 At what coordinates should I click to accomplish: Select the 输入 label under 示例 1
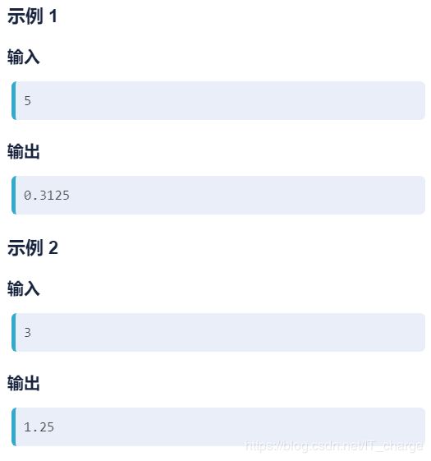coord(24,57)
